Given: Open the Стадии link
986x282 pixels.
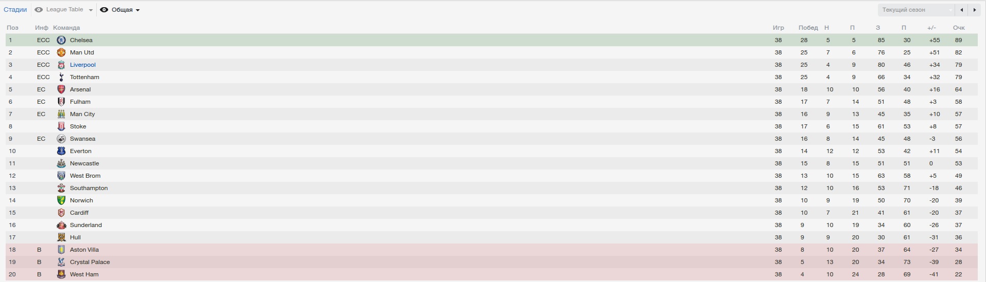Looking at the screenshot, I should tap(15, 10).
